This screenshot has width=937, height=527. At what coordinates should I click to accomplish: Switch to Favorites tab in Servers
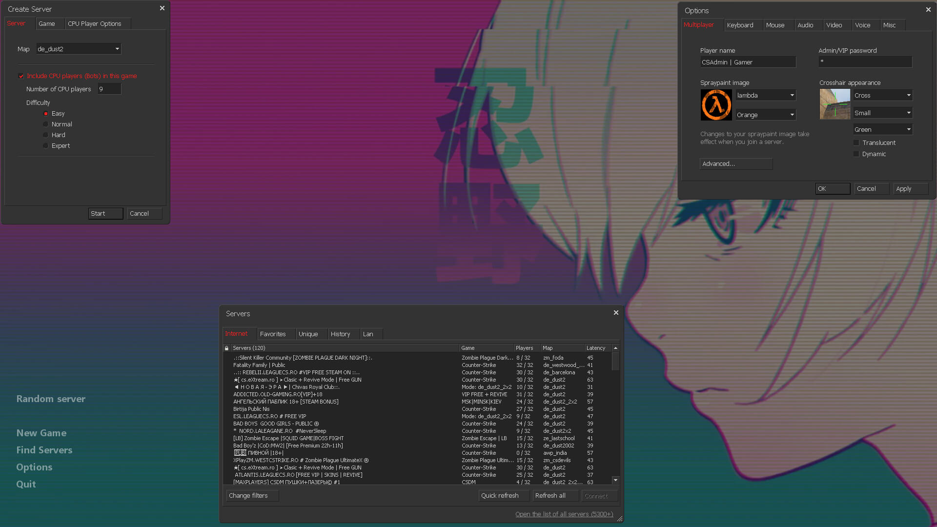click(x=276, y=334)
